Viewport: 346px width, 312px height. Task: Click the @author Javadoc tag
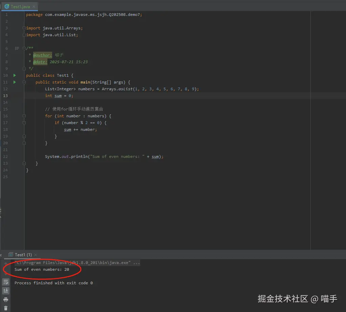tap(43, 55)
